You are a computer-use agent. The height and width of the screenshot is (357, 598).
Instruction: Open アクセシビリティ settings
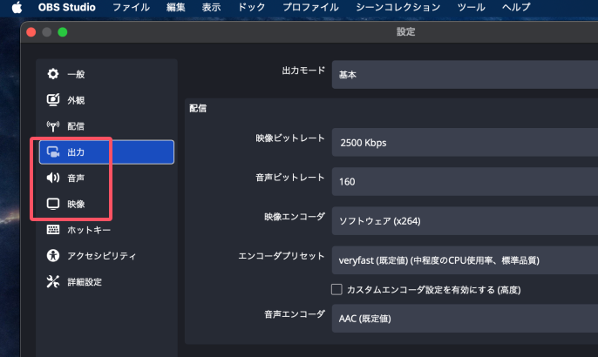click(106, 256)
